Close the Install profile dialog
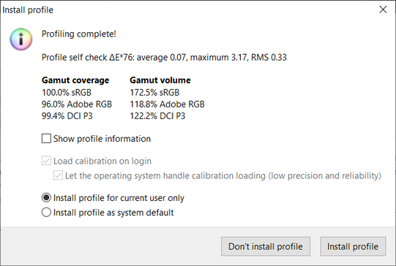Screen dimensions: 396x266 click(383, 9)
